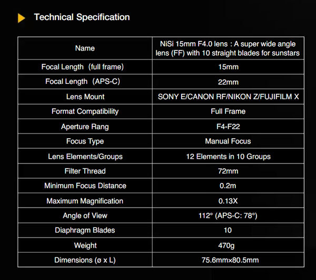Select the 12 Elements in 10 Groups text

(x=229, y=156)
